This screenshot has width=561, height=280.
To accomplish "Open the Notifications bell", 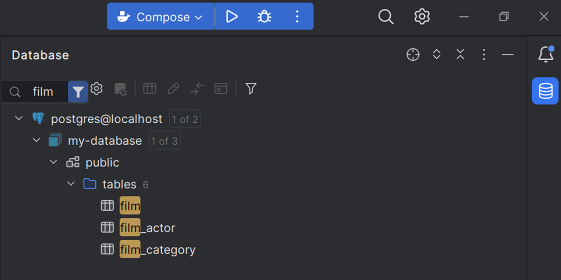I will point(546,54).
